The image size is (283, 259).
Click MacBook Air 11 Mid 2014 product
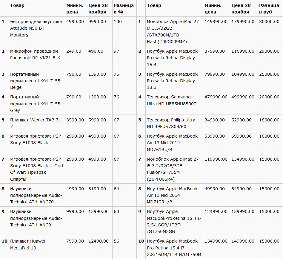coord(172,195)
